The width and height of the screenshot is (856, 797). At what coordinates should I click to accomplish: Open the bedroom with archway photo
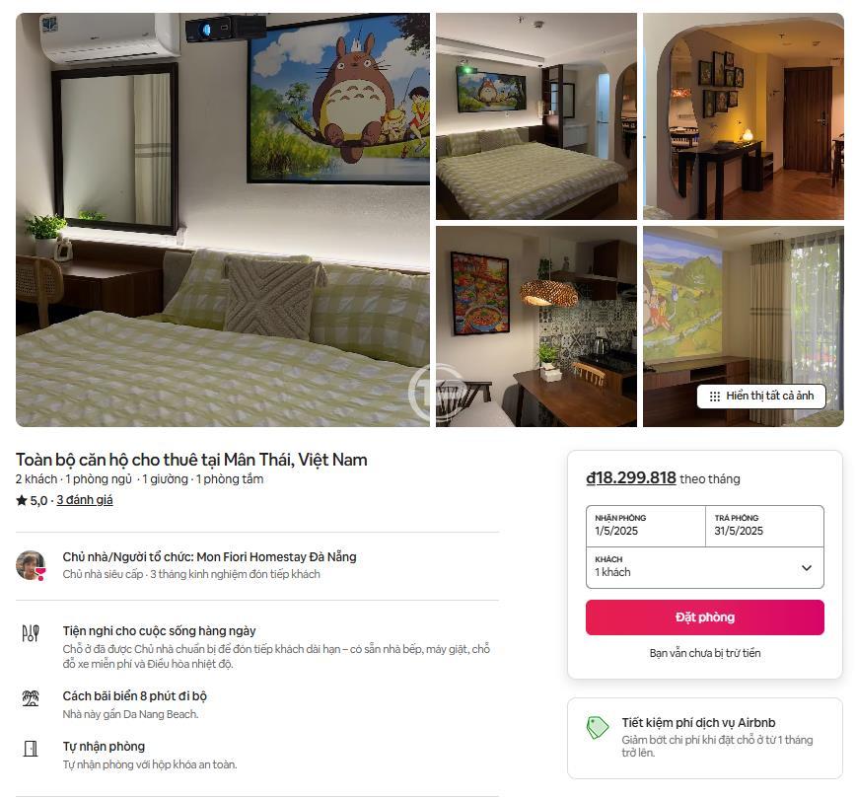pos(536,116)
